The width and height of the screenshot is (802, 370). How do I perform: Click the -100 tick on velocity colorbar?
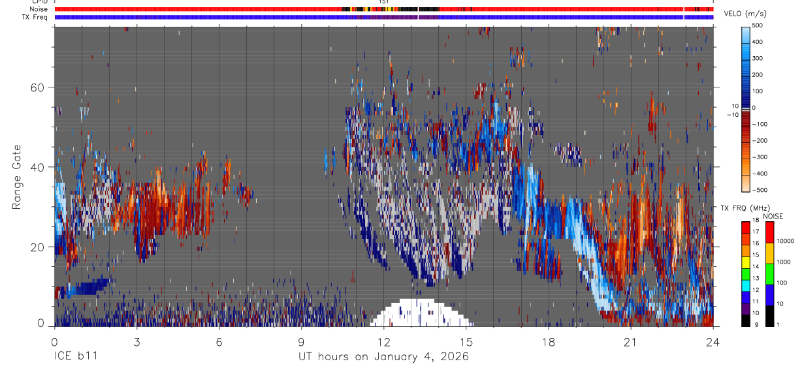coord(760,125)
